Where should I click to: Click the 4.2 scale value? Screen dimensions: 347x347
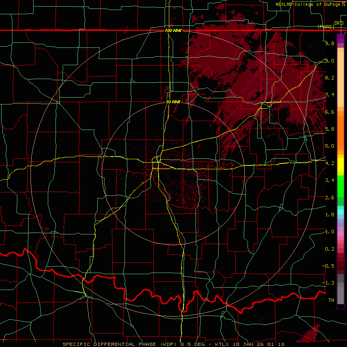[330, 163]
